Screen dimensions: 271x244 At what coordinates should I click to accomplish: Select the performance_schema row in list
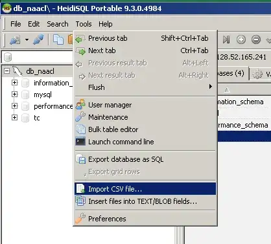click(x=244, y=125)
